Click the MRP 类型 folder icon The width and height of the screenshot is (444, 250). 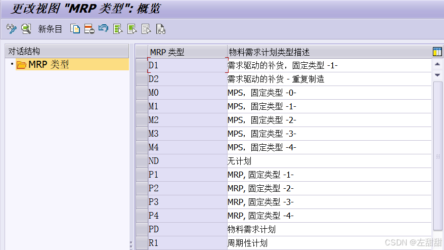click(22, 65)
